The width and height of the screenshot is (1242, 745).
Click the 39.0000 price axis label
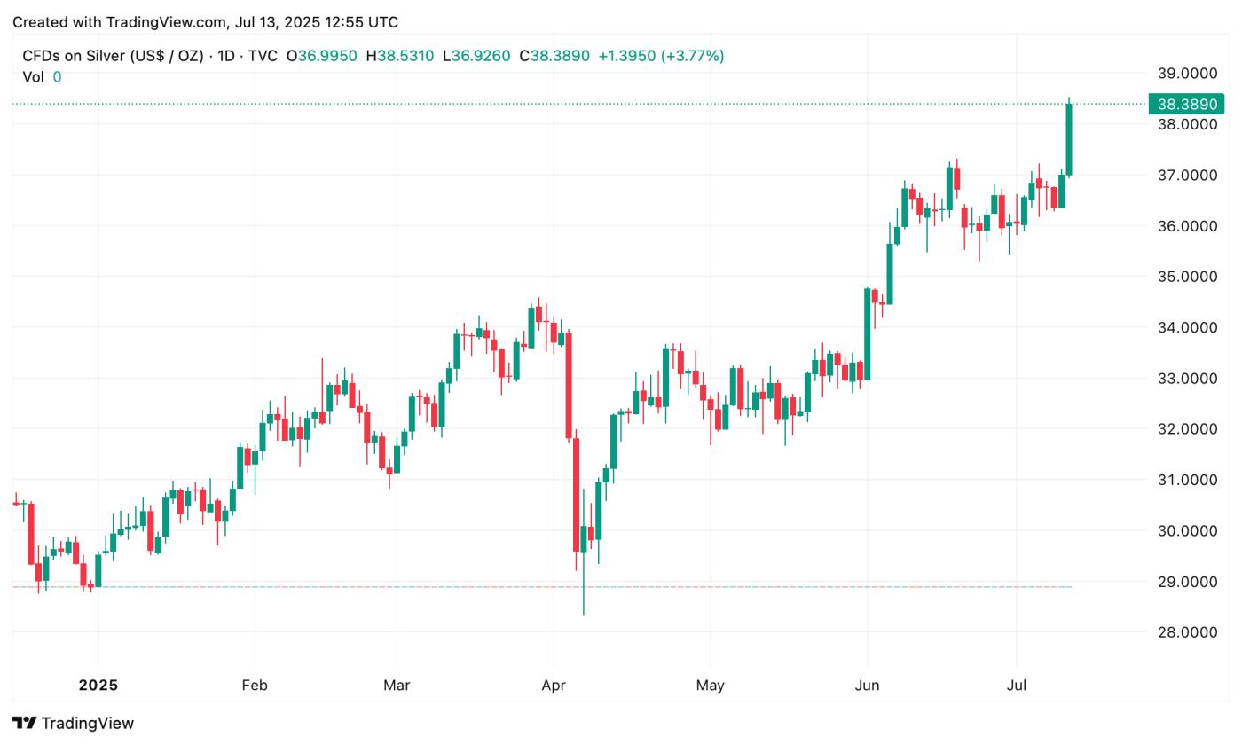1188,73
